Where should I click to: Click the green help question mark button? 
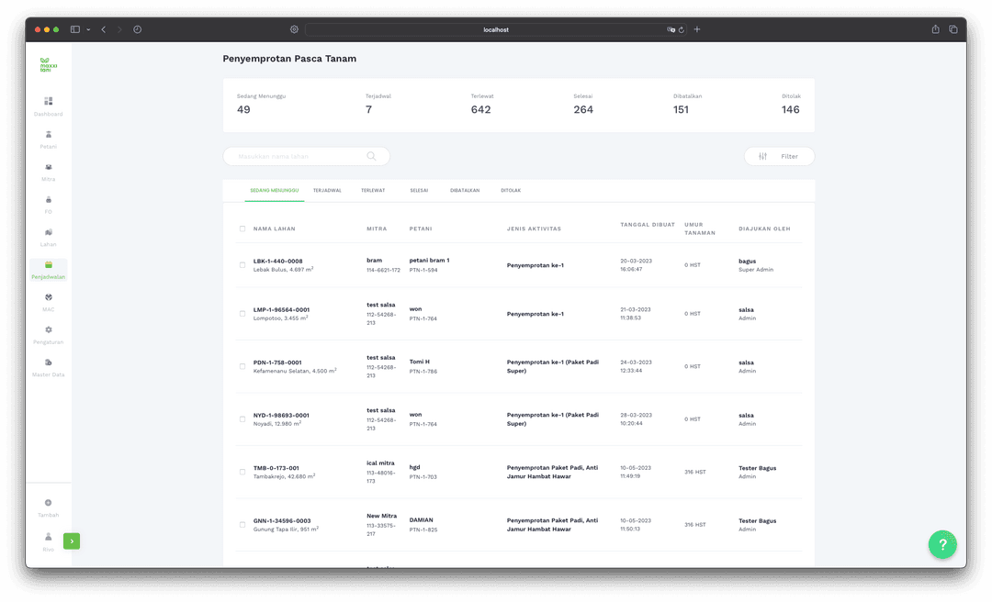(x=942, y=544)
